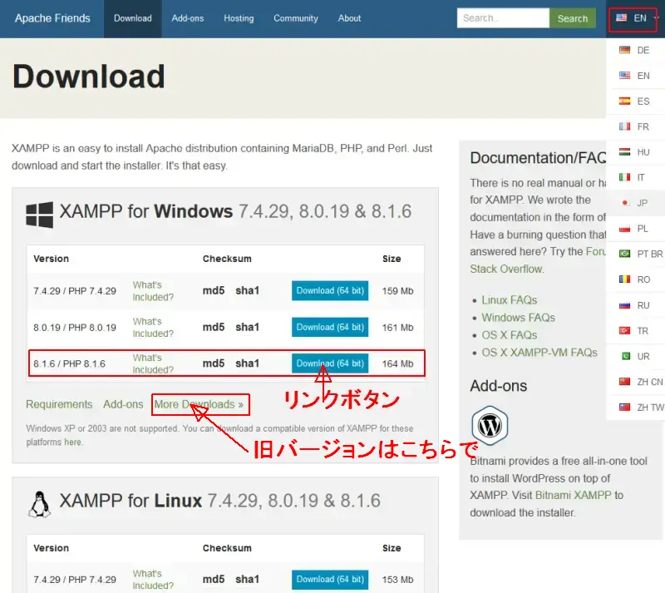Open the Apache Friends home link
Screen dimensions: 665x593
(x=52, y=18)
